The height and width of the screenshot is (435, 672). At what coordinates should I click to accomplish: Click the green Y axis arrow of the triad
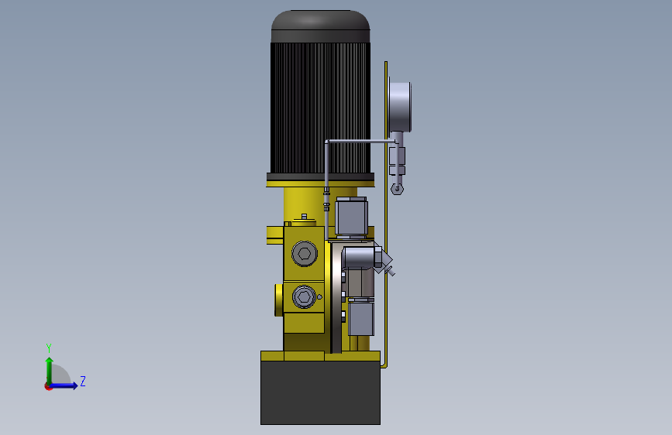coord(50,370)
